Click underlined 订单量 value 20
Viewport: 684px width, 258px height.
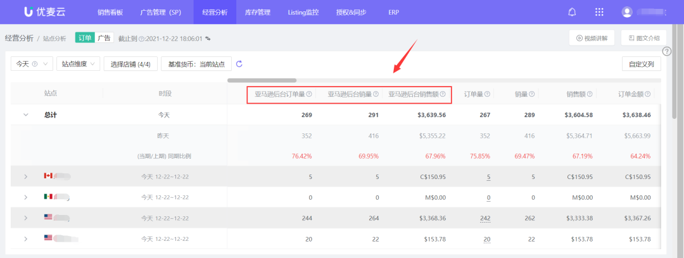(x=487, y=239)
